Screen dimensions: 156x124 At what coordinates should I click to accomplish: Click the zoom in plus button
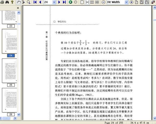131,2
